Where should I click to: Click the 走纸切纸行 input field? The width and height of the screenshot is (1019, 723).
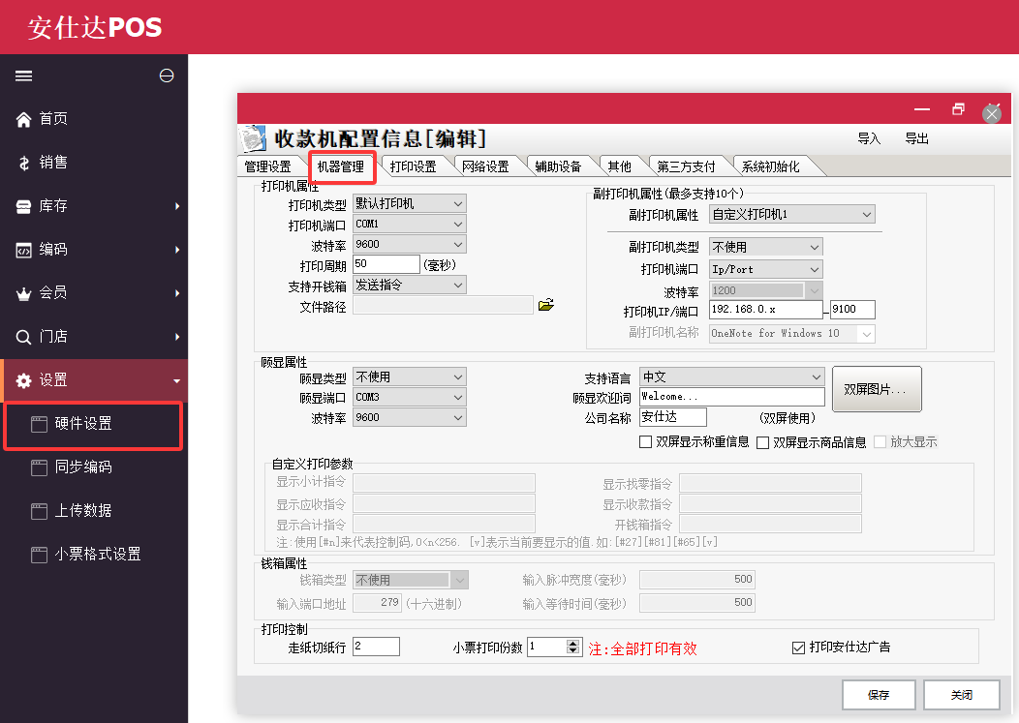click(x=376, y=647)
